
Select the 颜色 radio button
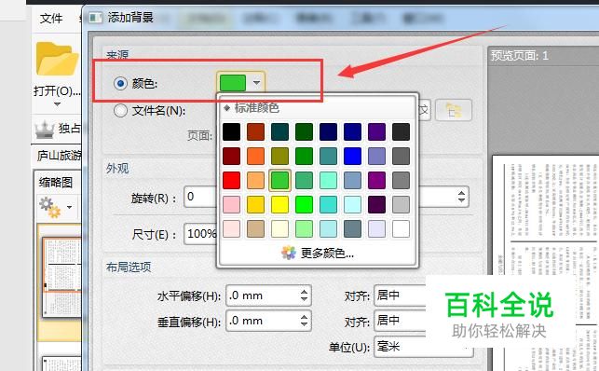tap(120, 83)
